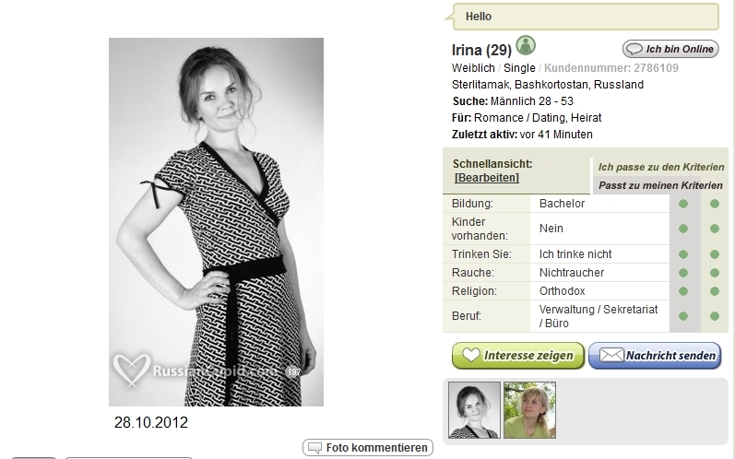735x459 pixels.
Task: Click the first green dot in the Beruf row
Action: coord(683,316)
